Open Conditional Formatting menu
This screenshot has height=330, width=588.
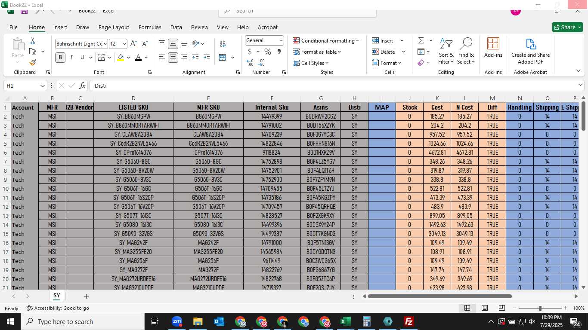tap(326, 40)
